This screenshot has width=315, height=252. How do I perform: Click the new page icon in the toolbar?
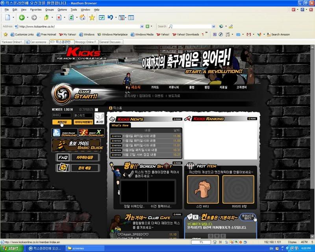coord(7,18)
